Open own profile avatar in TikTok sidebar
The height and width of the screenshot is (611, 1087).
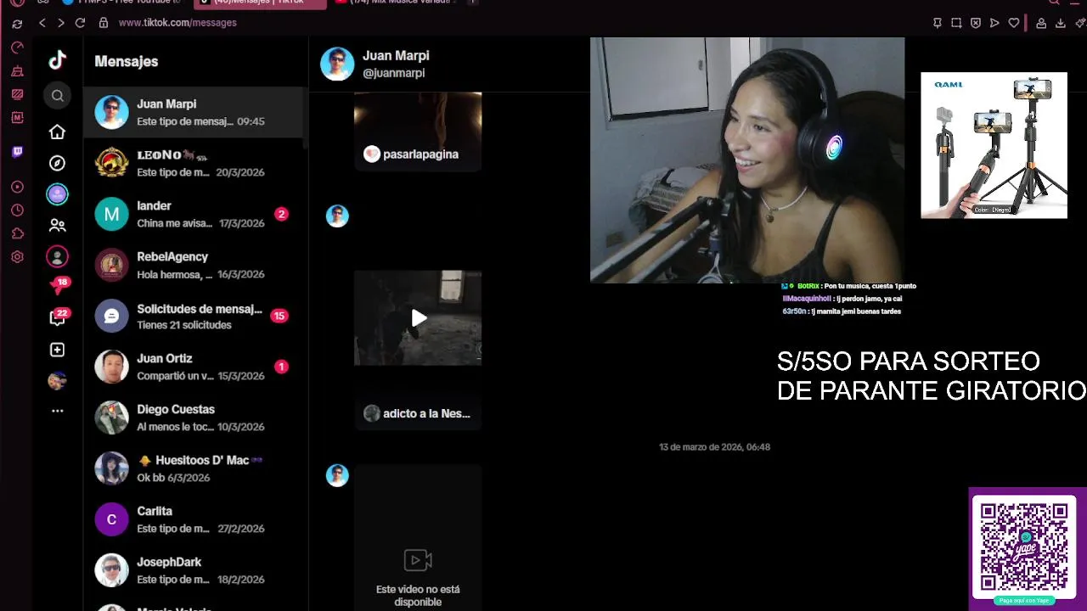pyautogui.click(x=57, y=381)
